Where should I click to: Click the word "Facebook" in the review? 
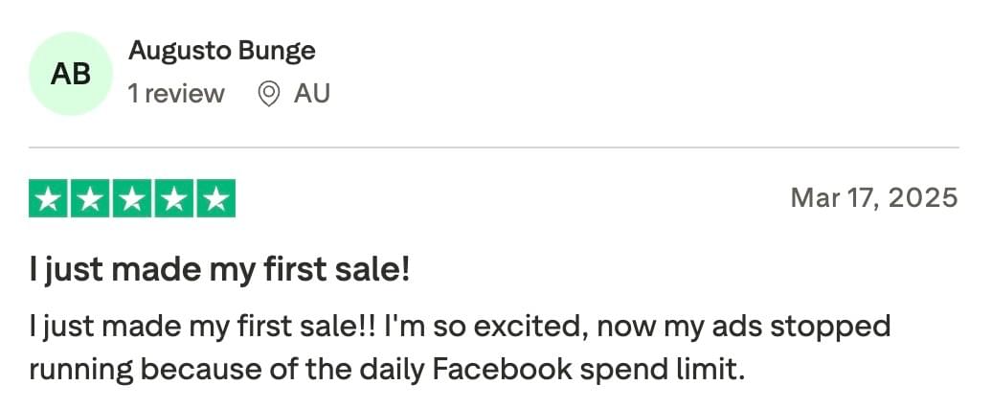(503, 370)
